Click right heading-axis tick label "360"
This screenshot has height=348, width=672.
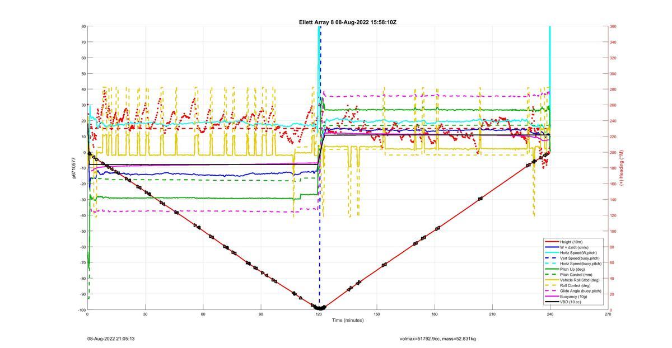pos(613,26)
